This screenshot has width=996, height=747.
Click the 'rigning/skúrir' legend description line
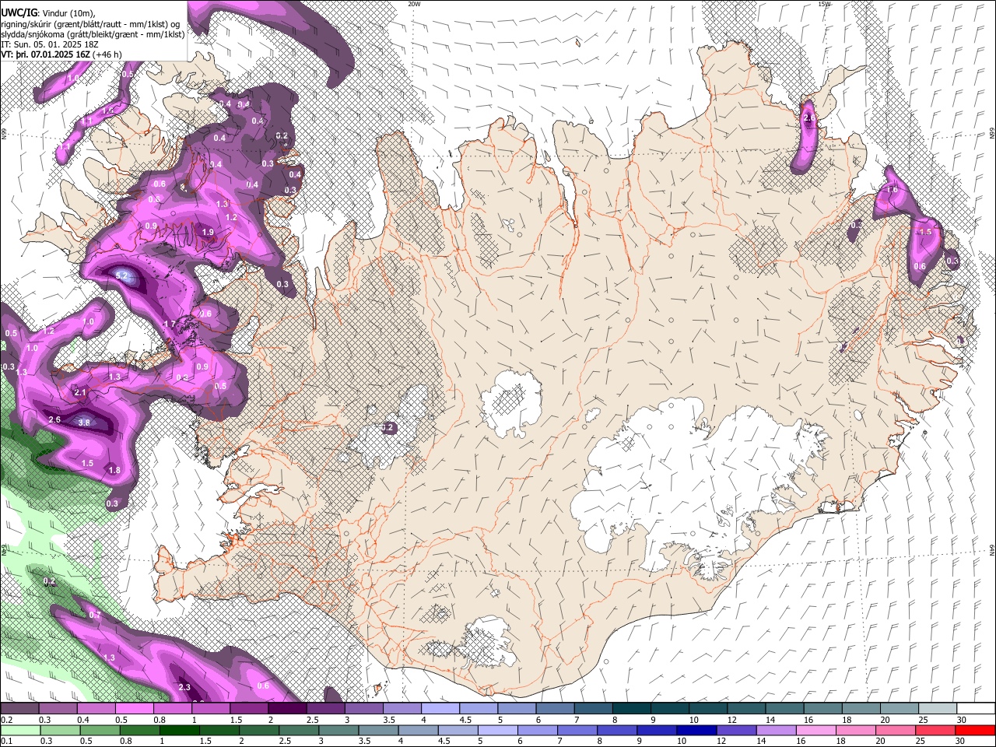[89, 24]
